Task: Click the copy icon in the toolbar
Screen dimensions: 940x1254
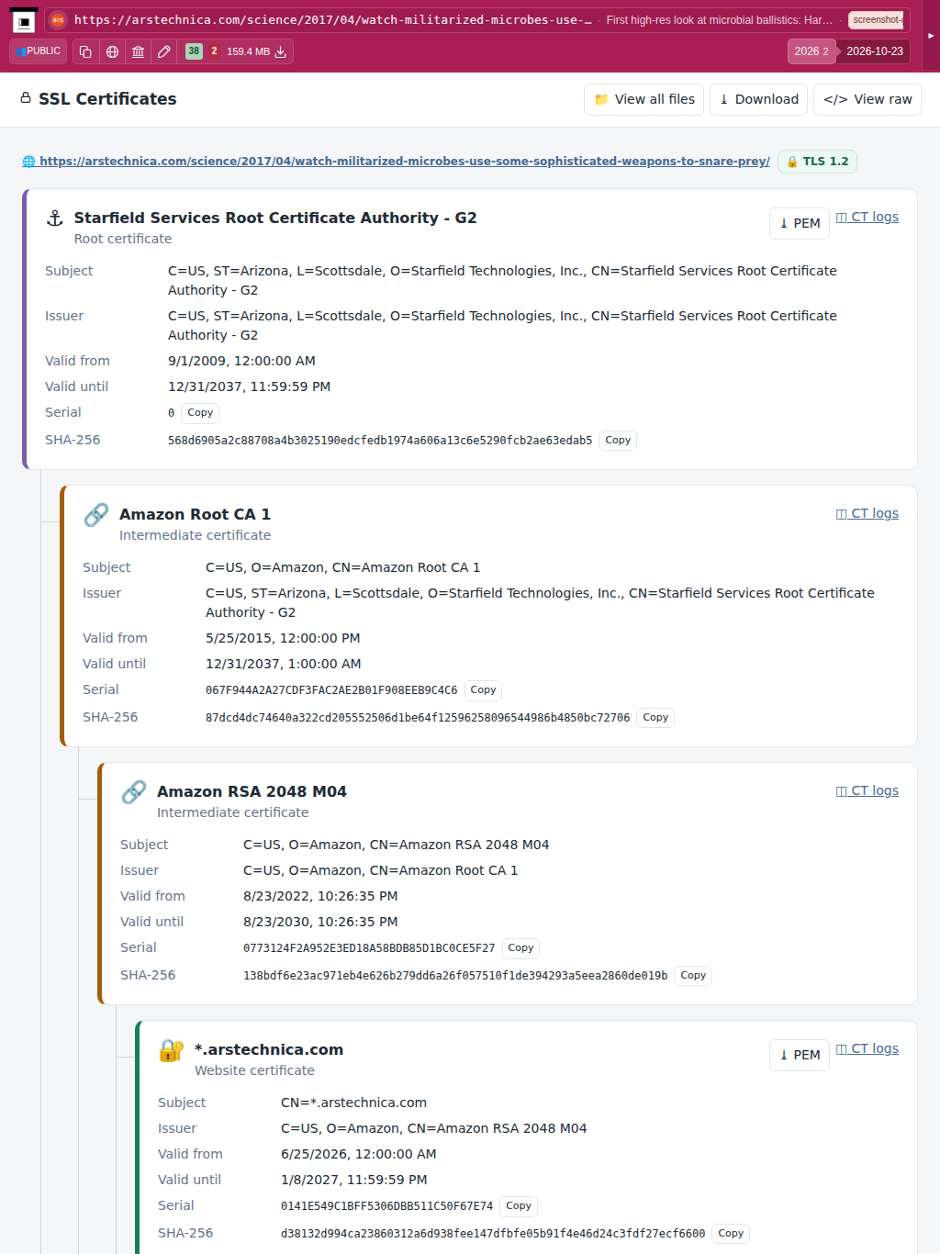Action: pos(85,51)
